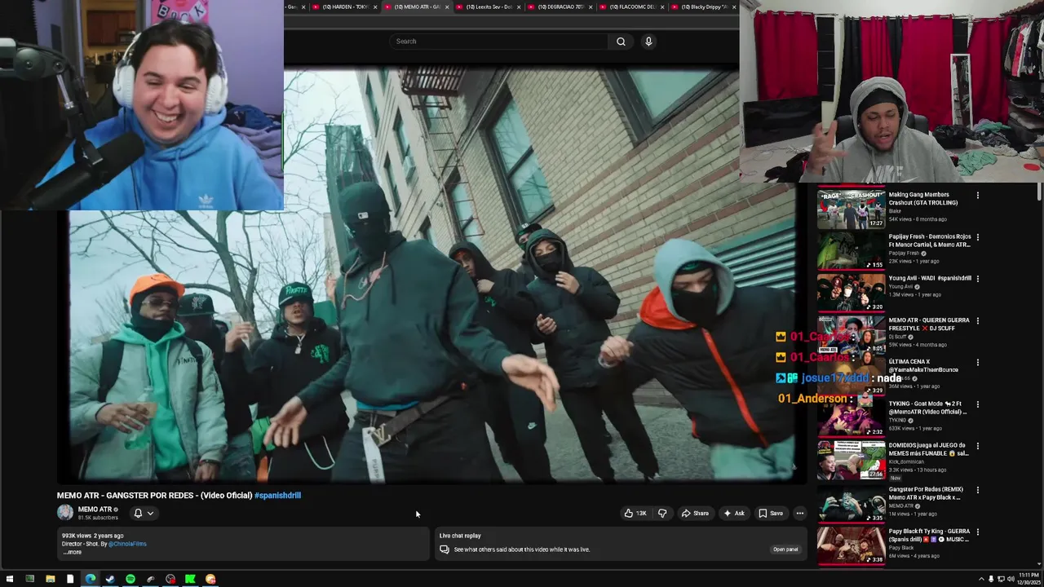This screenshot has height=587, width=1044.
Task: Switch to the Blacky Drippy browser tab
Action: pos(705,7)
